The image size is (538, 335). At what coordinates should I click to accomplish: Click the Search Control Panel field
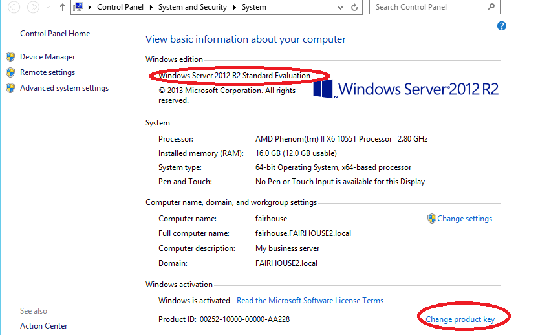[427, 7]
